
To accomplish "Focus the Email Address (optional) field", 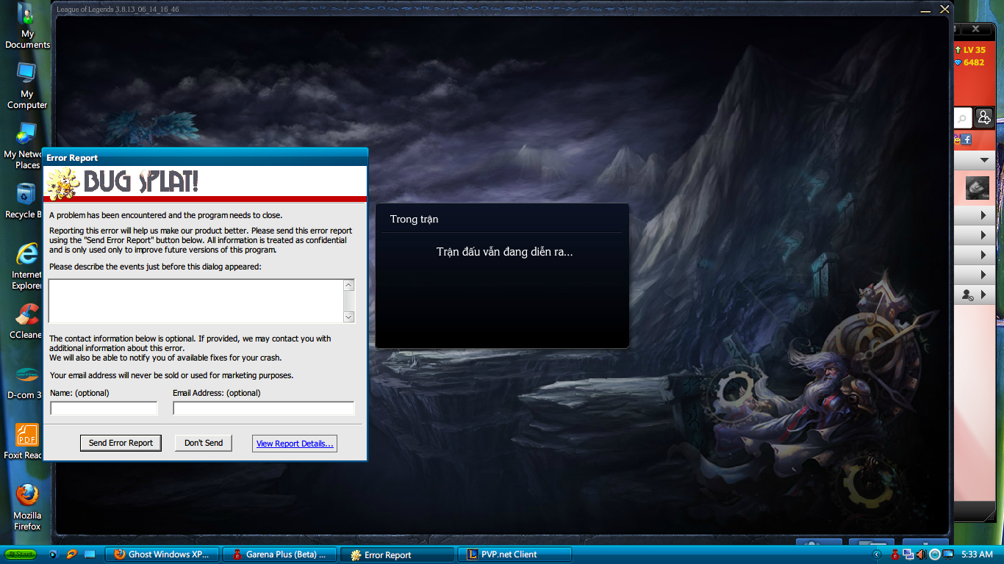I will 264,408.
